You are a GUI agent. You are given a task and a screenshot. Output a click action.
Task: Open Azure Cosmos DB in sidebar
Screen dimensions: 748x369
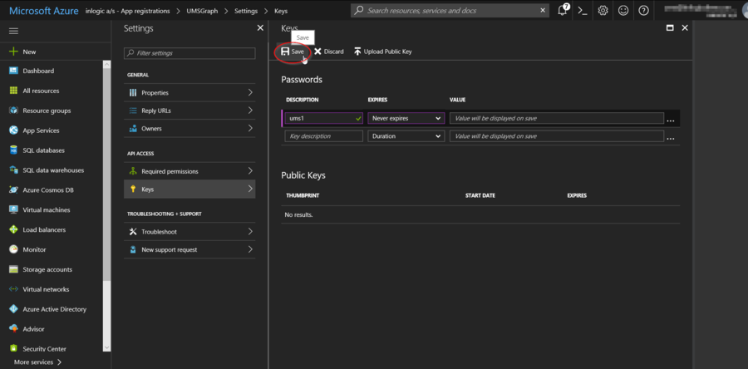50,190
